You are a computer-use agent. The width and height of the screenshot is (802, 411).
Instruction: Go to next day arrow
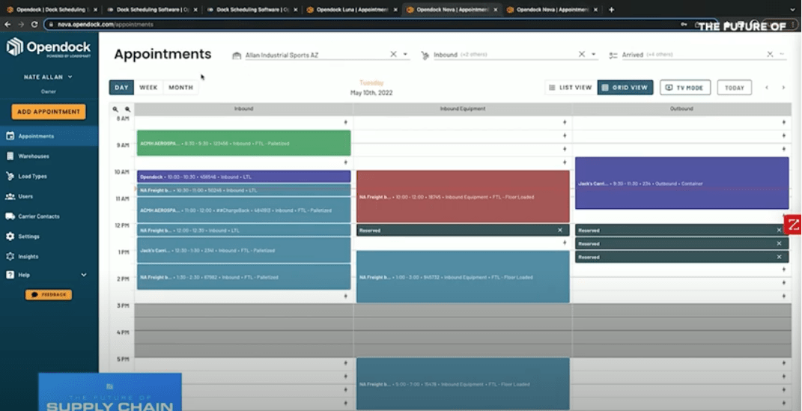(x=783, y=88)
